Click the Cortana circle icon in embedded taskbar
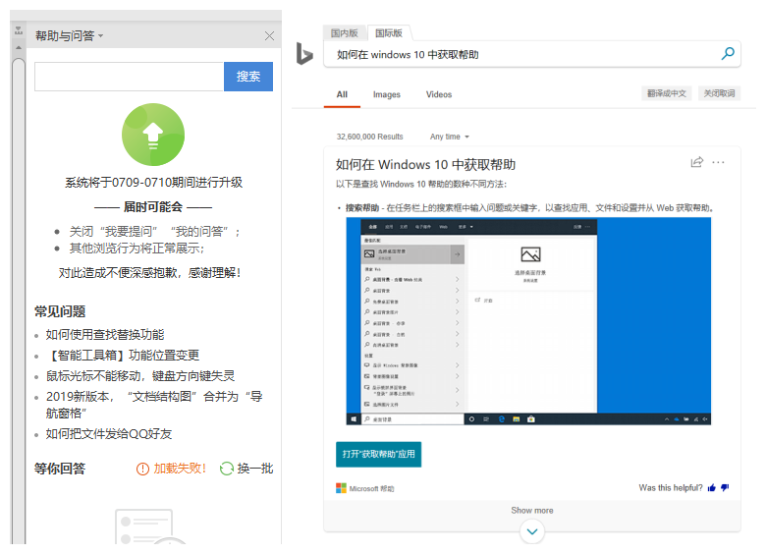The width and height of the screenshot is (766, 554). pos(472,419)
